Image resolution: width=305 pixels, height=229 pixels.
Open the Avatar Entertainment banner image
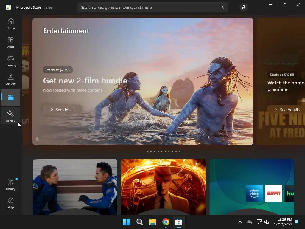pyautogui.click(x=143, y=81)
